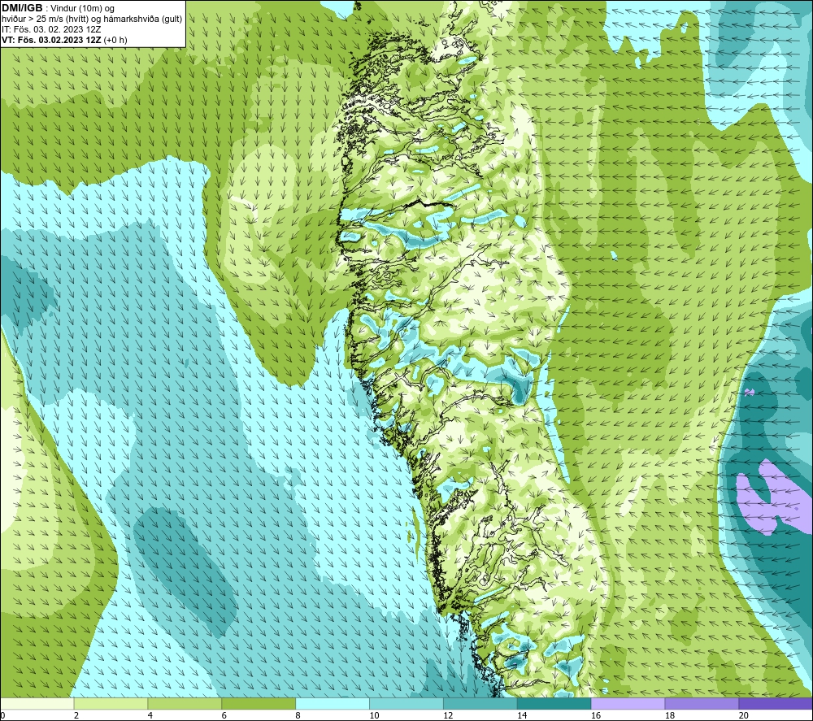The height and width of the screenshot is (721, 813).
Task: Click the 'DMI/IGB' title text
Action: 22,8
